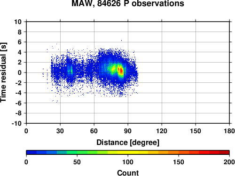Click the x-axis tick label 60

[94, 131]
